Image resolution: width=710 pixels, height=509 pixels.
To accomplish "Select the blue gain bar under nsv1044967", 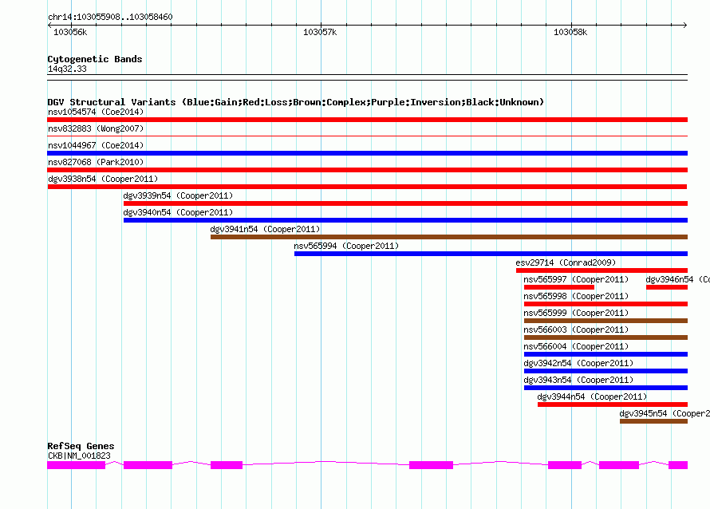I will click(x=367, y=153).
